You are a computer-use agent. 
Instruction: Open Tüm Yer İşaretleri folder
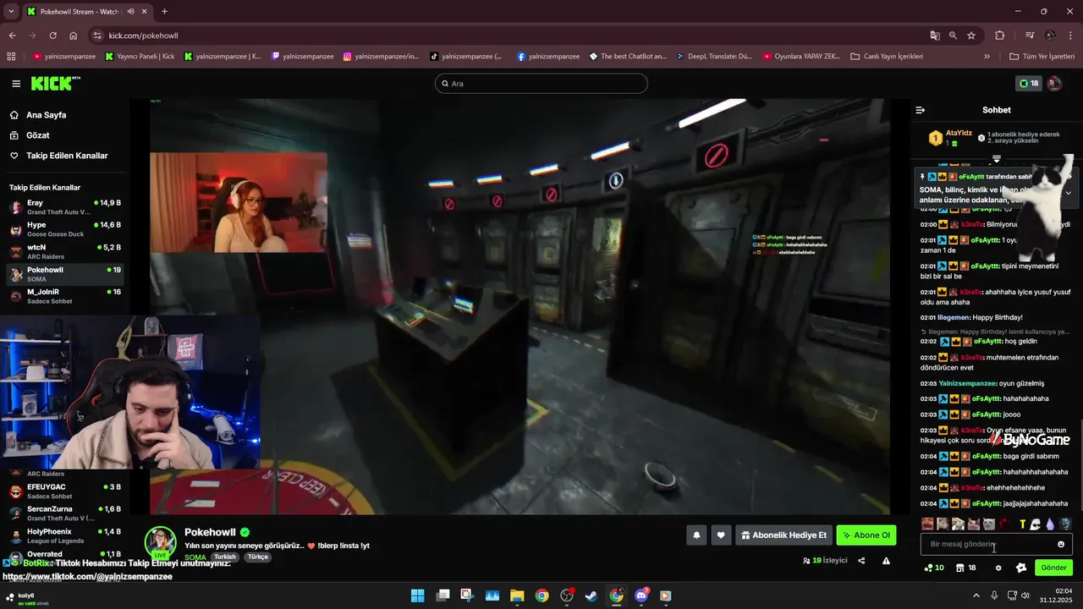point(1042,57)
